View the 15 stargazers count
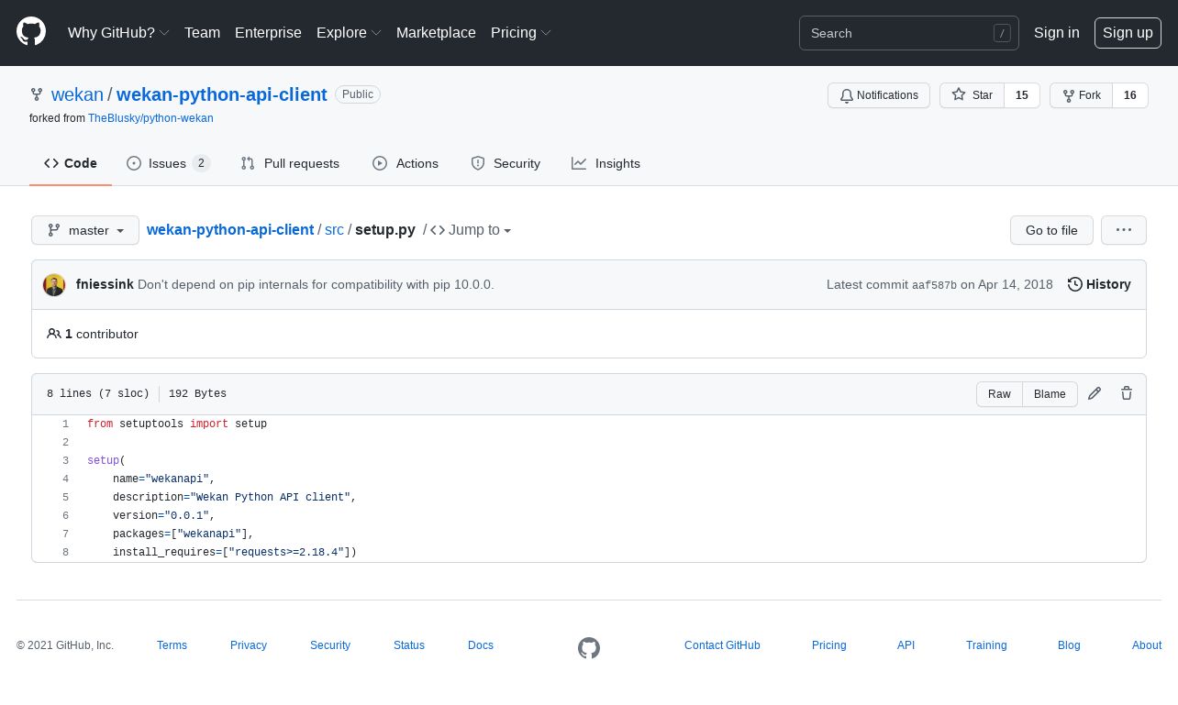 pyautogui.click(x=1022, y=95)
